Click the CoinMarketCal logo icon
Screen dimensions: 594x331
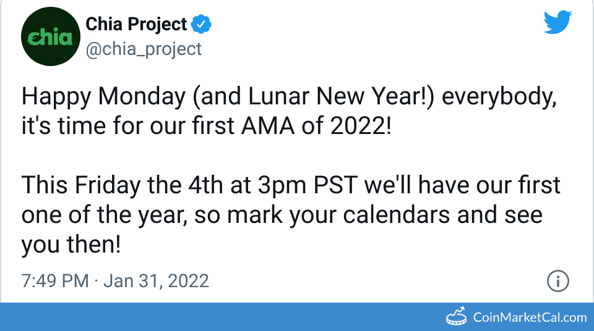tap(457, 317)
